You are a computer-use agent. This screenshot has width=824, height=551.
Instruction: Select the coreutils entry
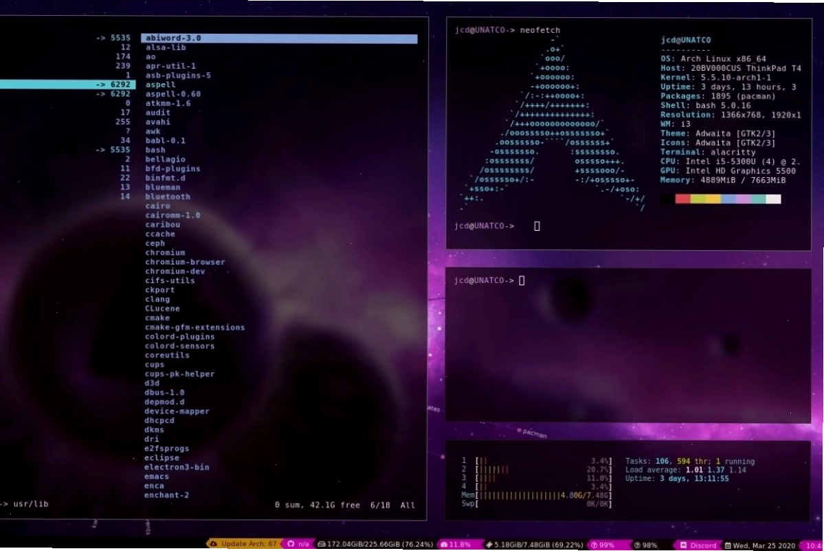click(167, 355)
